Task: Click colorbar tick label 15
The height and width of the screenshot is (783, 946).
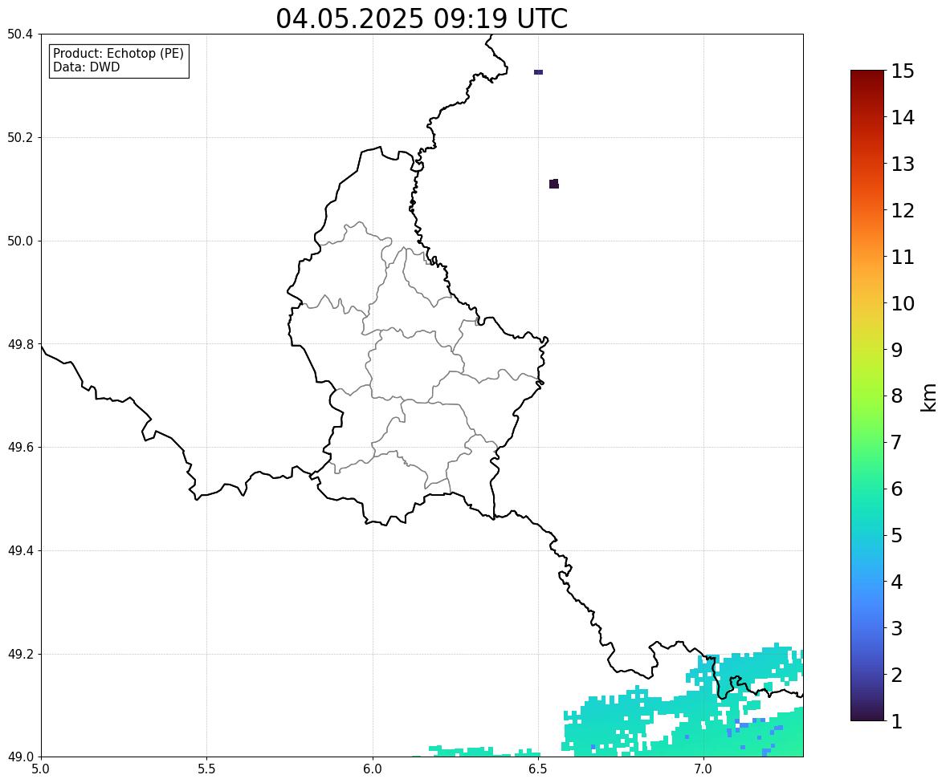Action: (x=903, y=71)
